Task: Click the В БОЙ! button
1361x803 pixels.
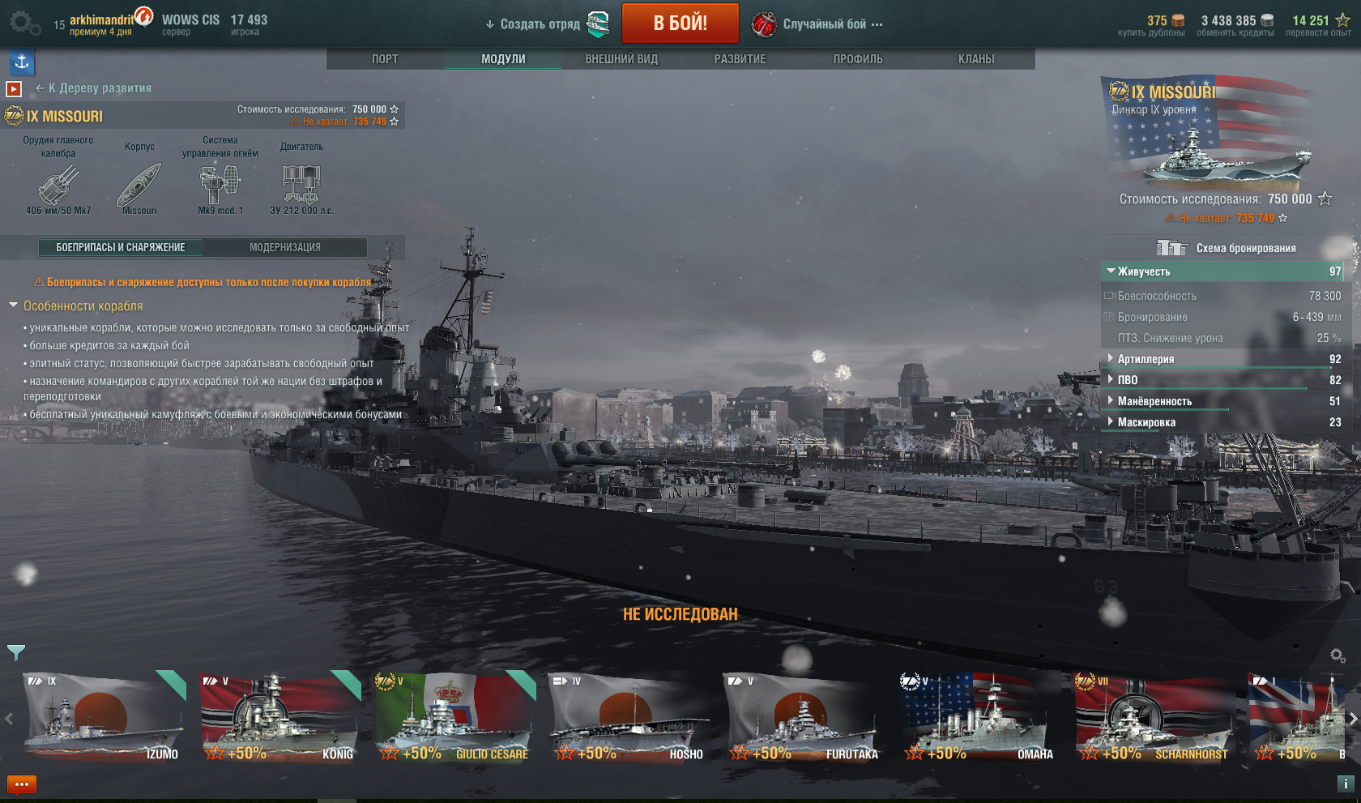Action: coord(680,23)
